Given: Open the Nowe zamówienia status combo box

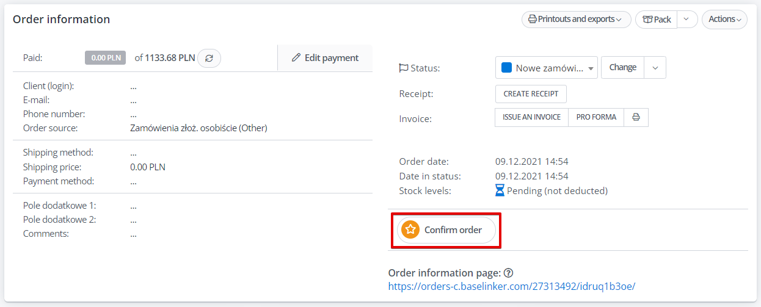Looking at the screenshot, I should coord(547,68).
